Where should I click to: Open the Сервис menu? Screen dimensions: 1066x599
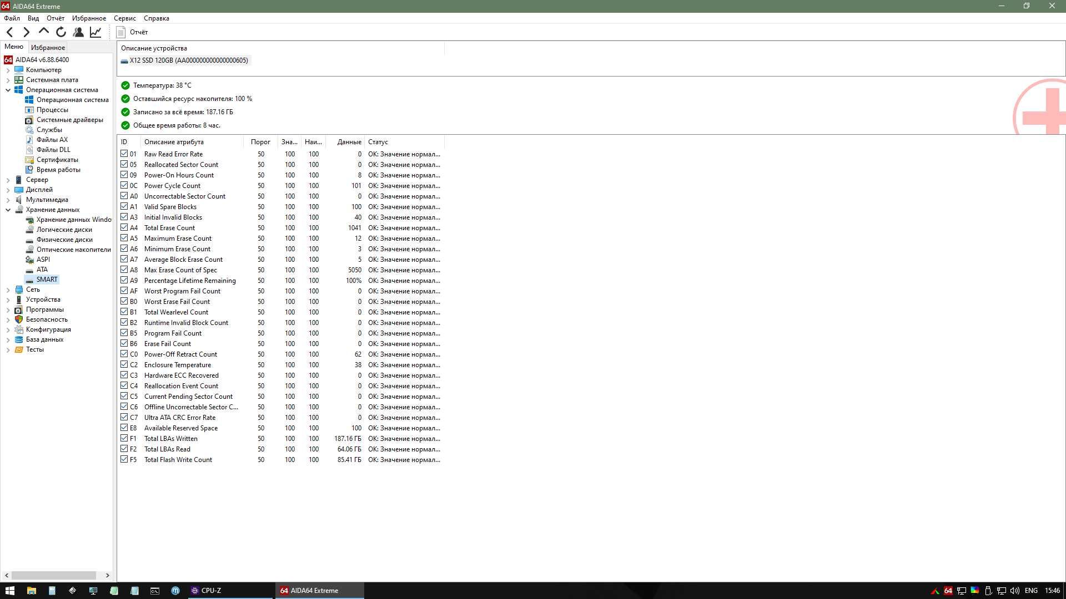125,18
